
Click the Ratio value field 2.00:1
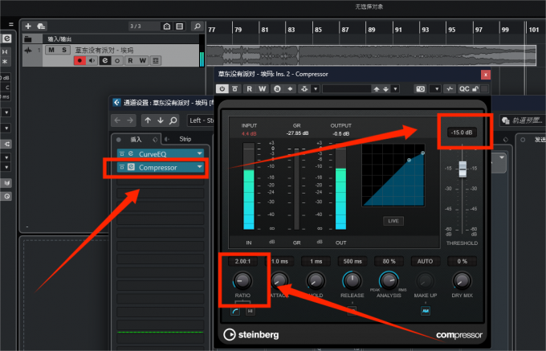click(242, 261)
